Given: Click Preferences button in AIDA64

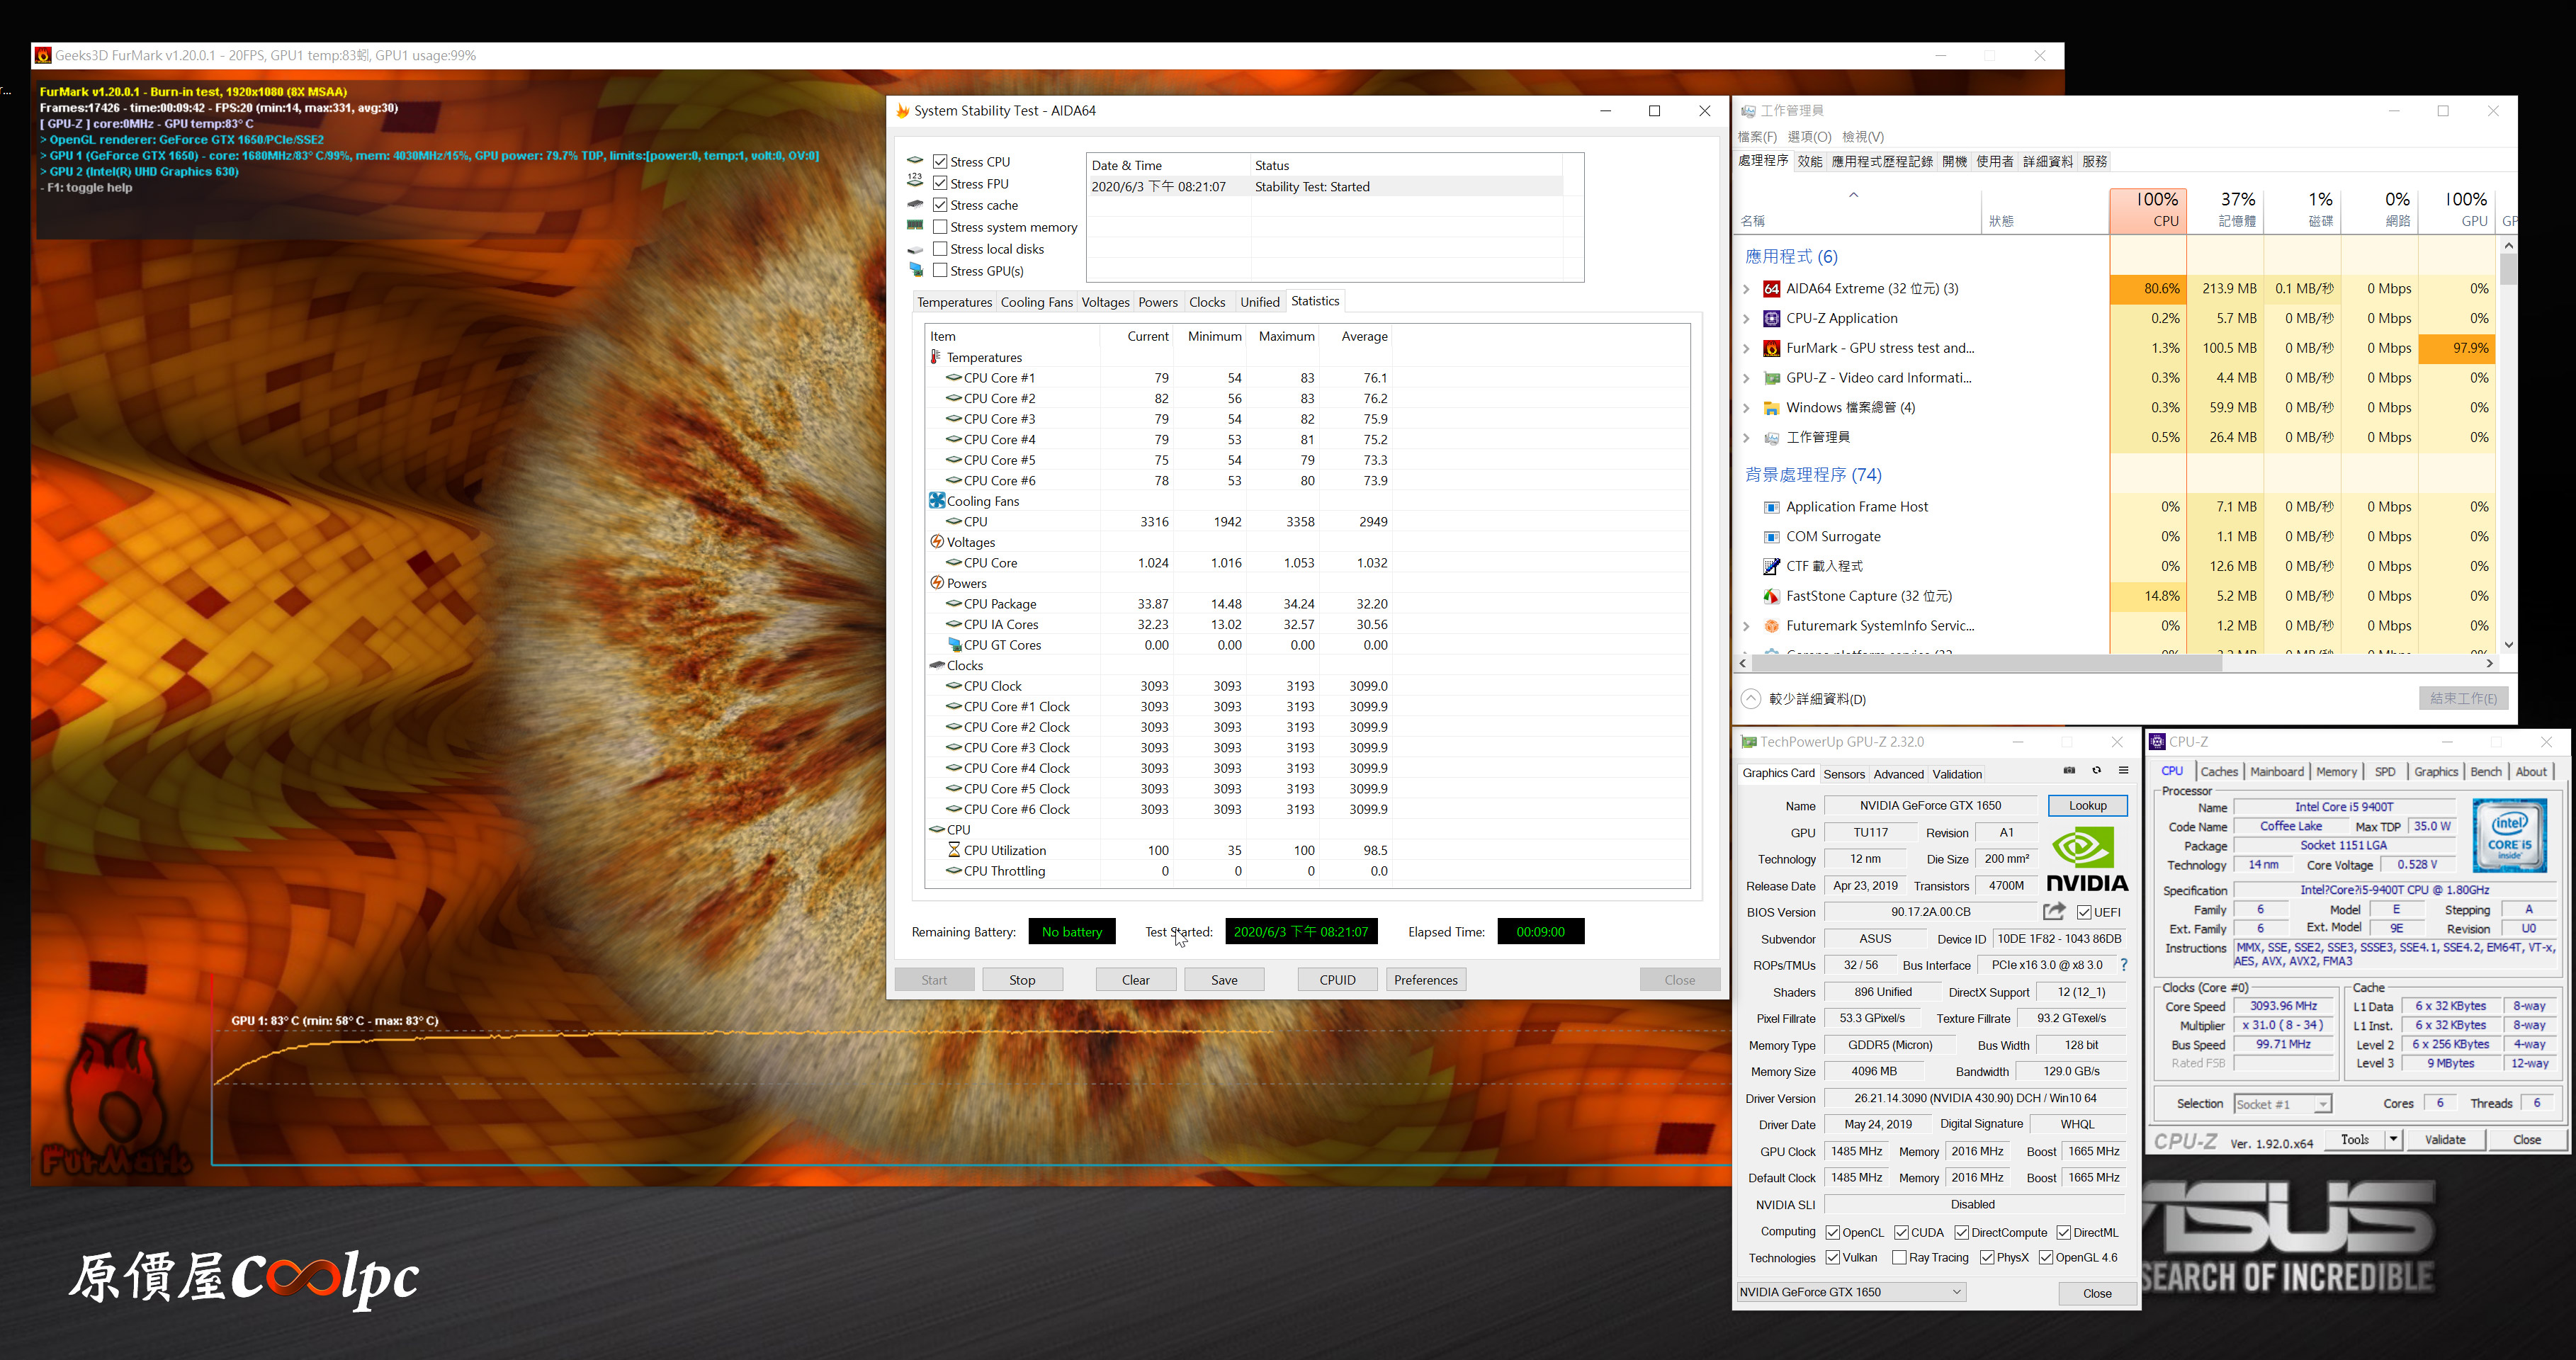Looking at the screenshot, I should 1426,980.
